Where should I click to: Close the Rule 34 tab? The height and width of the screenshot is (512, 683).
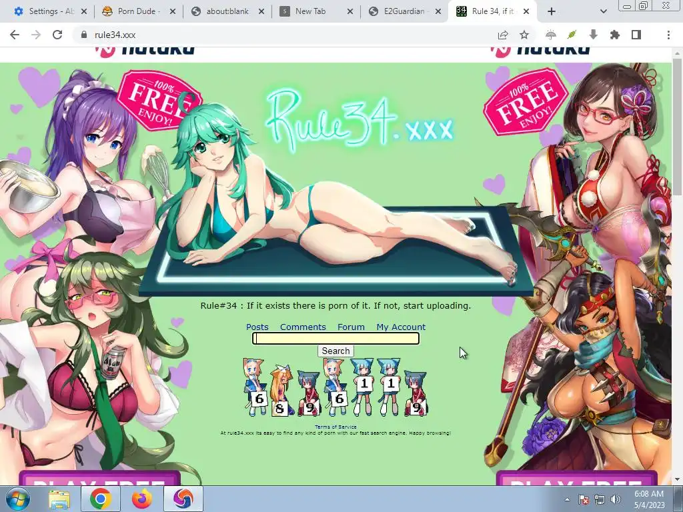pyautogui.click(x=526, y=11)
